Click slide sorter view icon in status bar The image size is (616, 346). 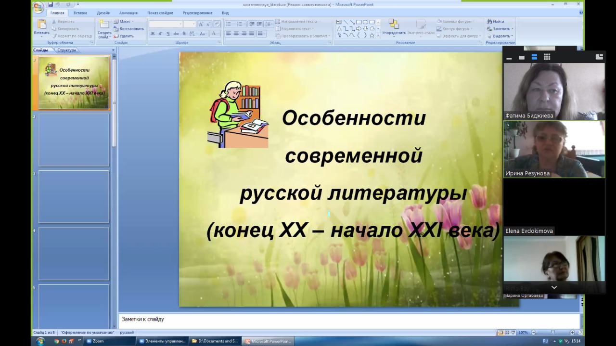tap(507, 333)
